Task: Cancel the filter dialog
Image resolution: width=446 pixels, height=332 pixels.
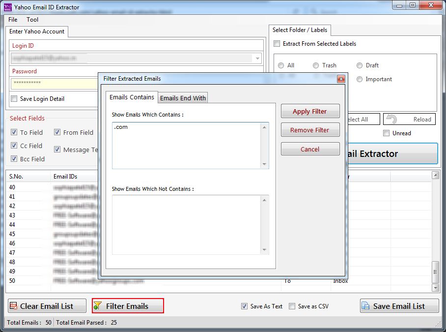Action: click(310, 149)
